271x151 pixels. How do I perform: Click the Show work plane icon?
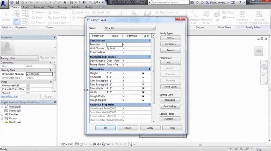point(228,13)
